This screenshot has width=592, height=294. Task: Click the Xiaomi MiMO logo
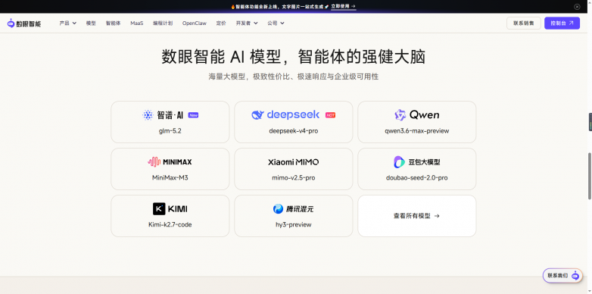coord(294,161)
